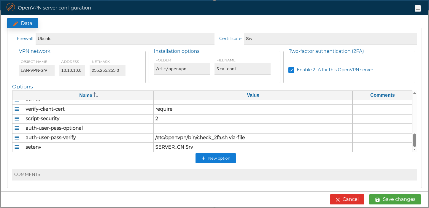Minimize the OpenVPN server configuration dialog
This screenshot has height=208, width=429.
click(418, 9)
